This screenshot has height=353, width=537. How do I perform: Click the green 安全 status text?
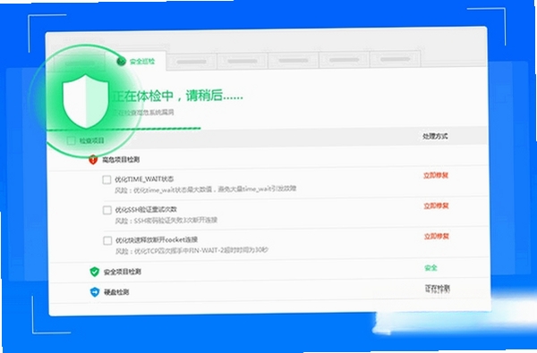pyautogui.click(x=430, y=267)
